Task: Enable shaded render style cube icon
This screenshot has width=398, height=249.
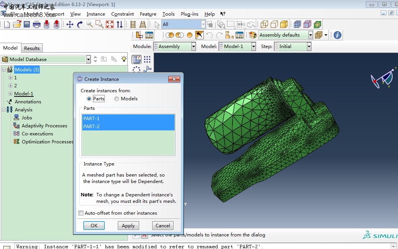Action: [x=284, y=24]
